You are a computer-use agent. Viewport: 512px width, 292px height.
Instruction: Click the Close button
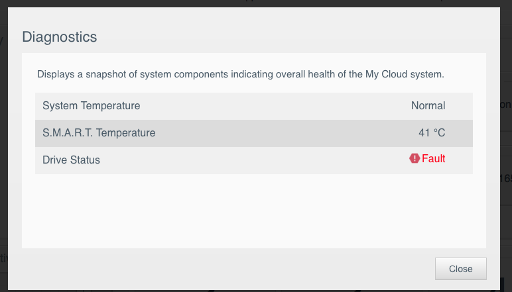[460, 269]
